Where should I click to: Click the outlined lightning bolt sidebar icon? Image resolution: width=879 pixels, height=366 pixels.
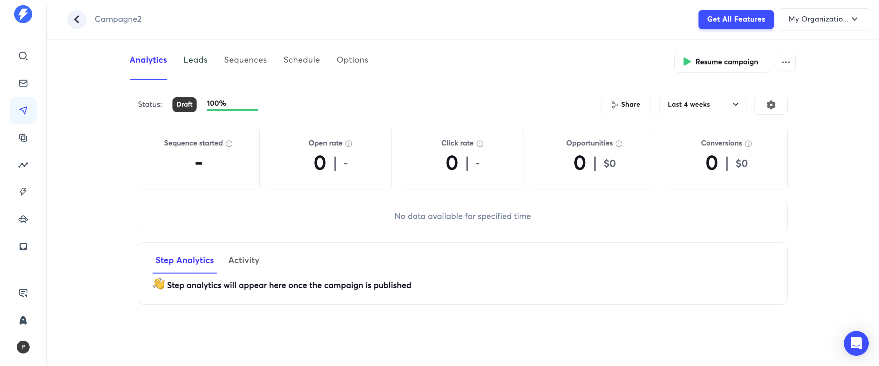[23, 192]
